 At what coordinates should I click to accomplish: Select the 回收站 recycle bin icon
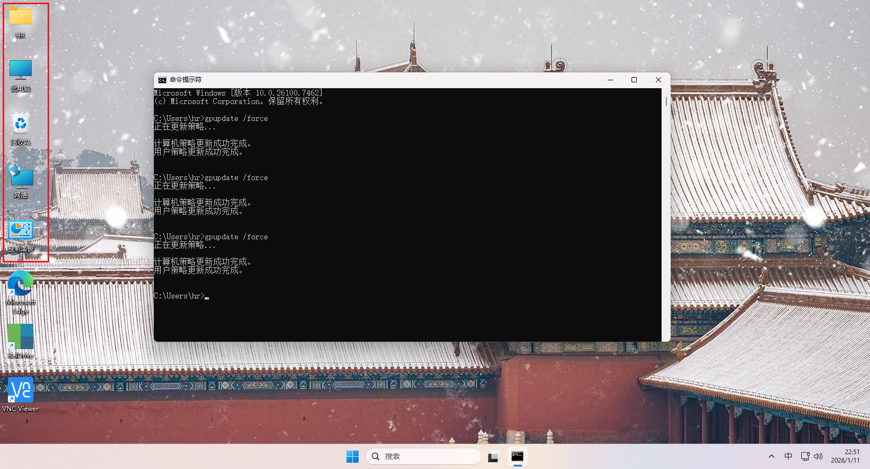point(21,129)
